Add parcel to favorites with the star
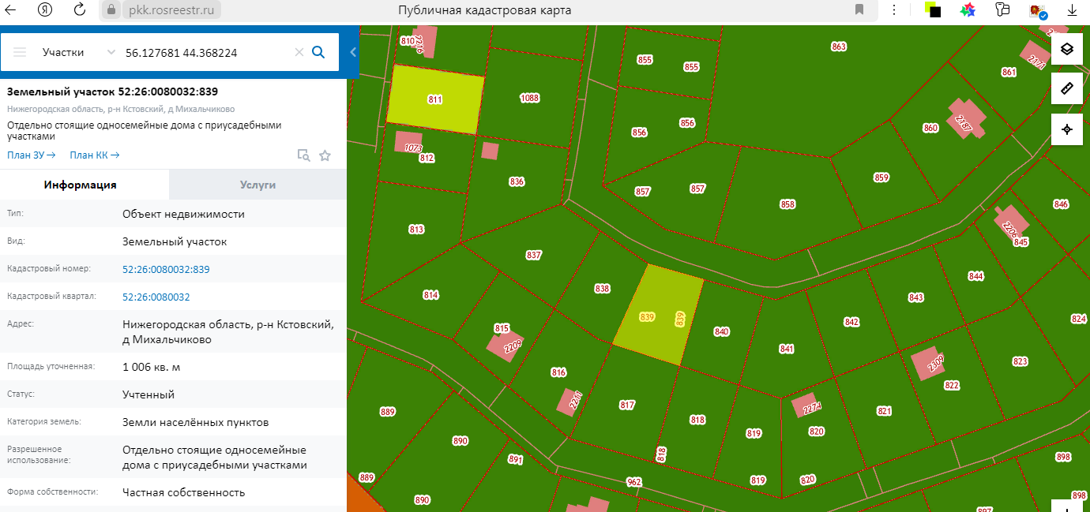 click(x=325, y=155)
